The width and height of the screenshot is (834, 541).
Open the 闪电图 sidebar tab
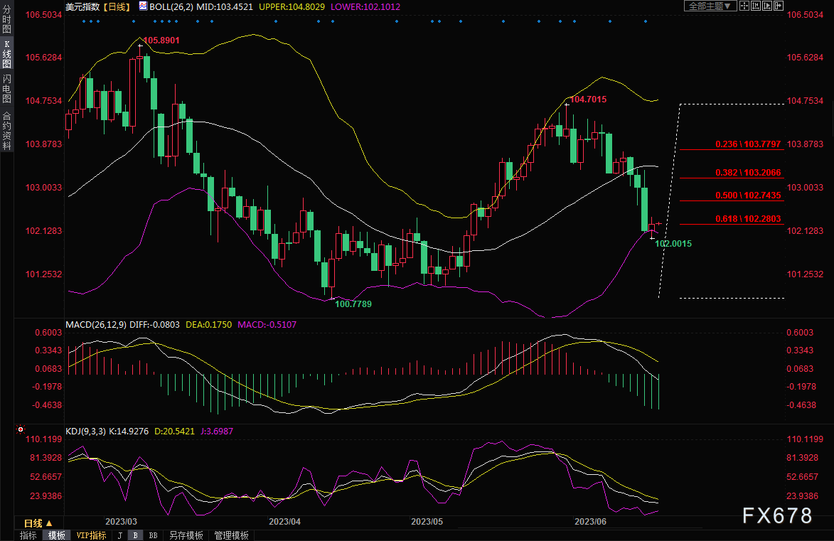[x=6, y=89]
